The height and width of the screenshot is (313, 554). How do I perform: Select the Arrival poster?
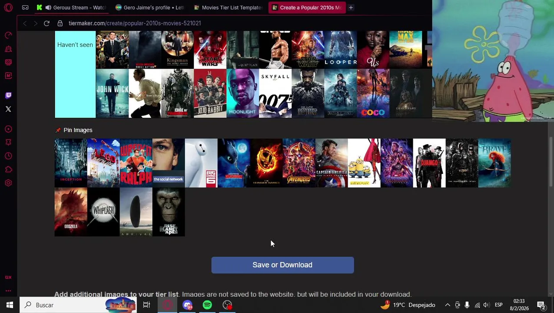(x=136, y=212)
